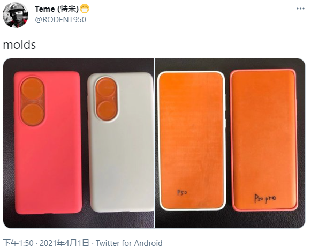Viewport: 311px width, 248px height.
Task: Click the handwritten "P50 pro" label
Action: coord(265,198)
